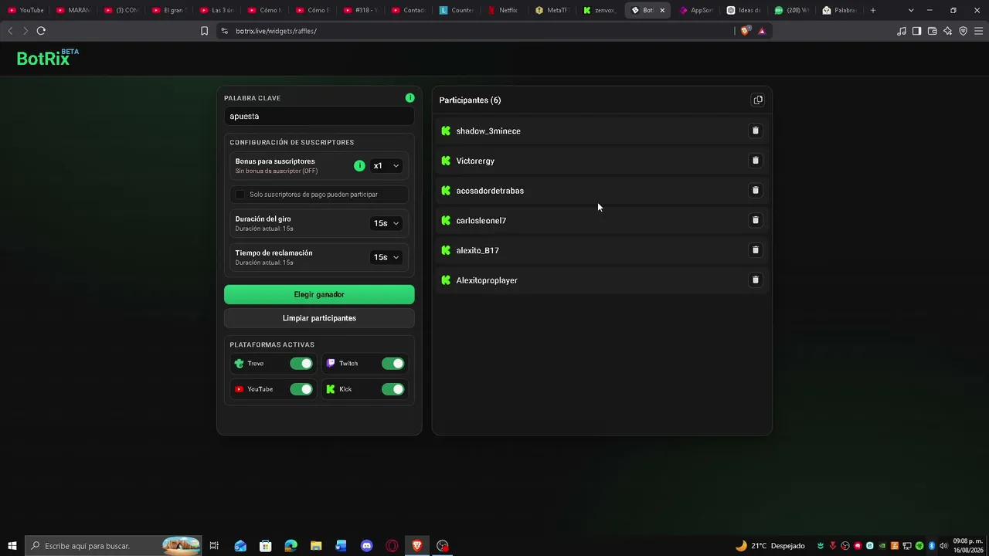Open Task View from the taskbar

pos(214,546)
